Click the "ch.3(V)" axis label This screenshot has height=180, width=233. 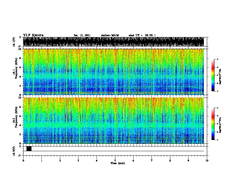click(x=14, y=151)
